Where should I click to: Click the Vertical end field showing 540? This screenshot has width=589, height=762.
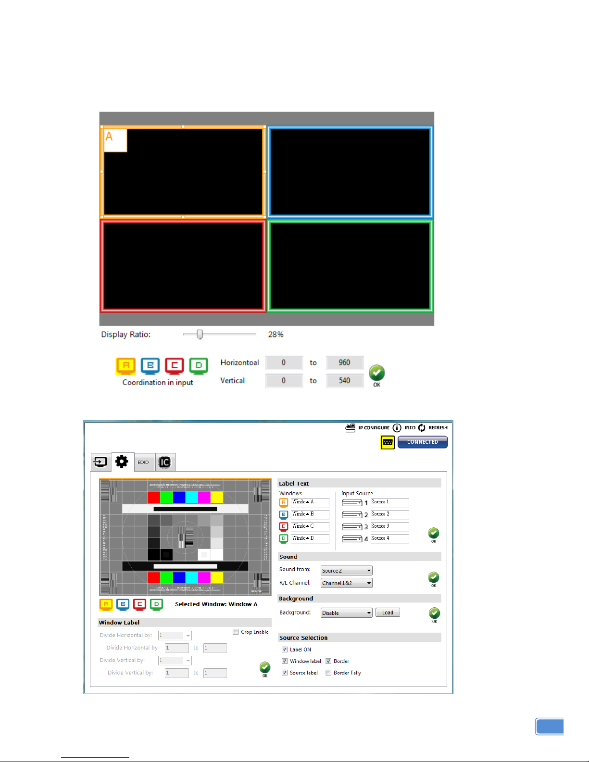tap(344, 380)
